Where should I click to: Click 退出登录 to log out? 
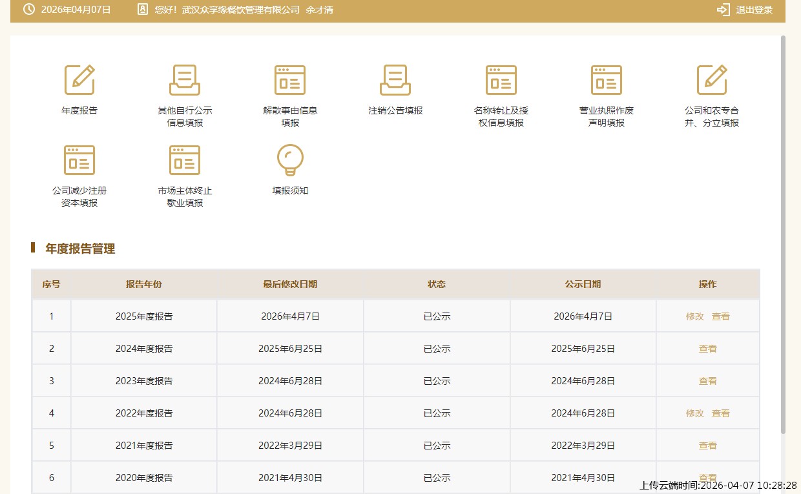point(745,10)
